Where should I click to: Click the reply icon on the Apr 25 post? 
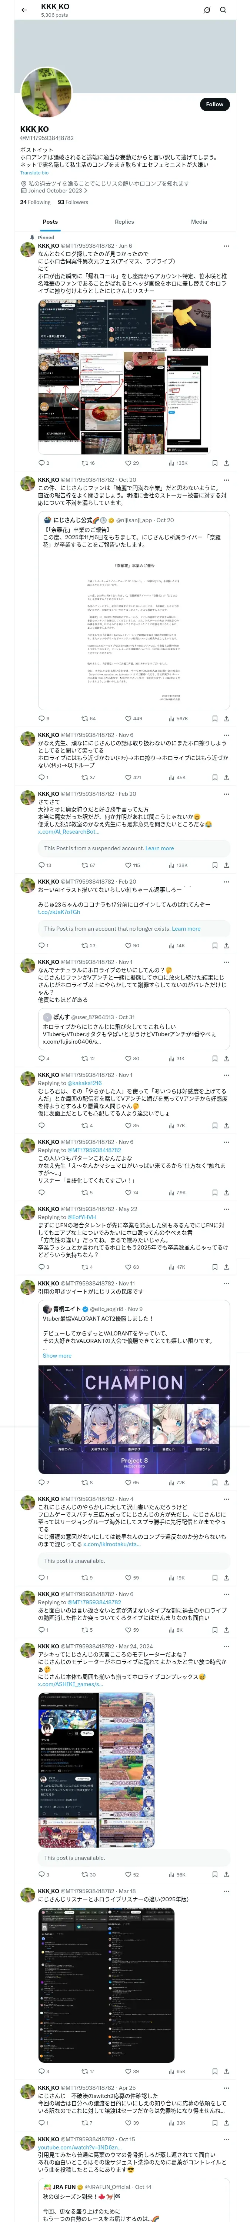click(x=40, y=2122)
